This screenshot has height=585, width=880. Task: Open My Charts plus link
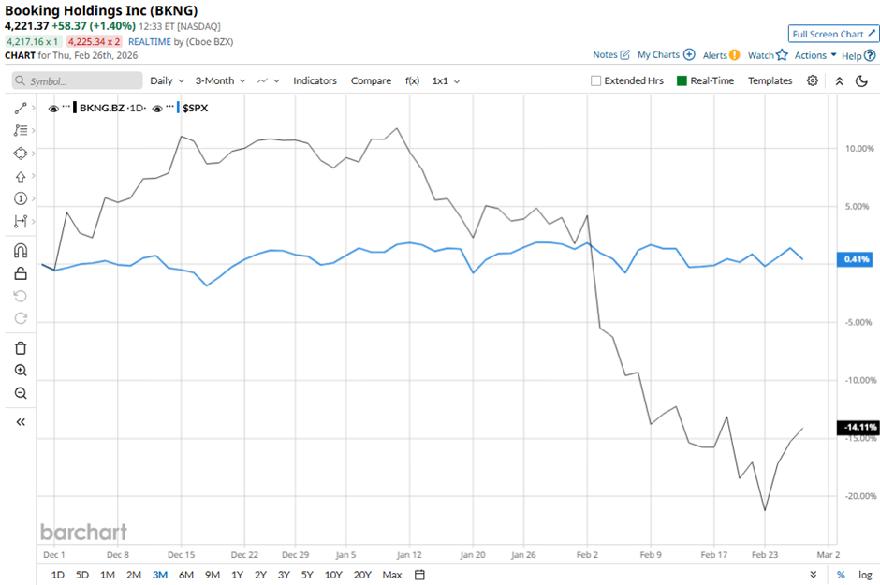point(667,55)
